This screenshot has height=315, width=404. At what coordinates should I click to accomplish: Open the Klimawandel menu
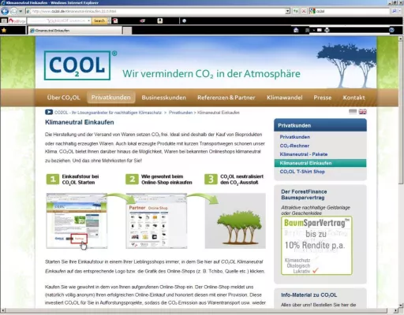(285, 98)
